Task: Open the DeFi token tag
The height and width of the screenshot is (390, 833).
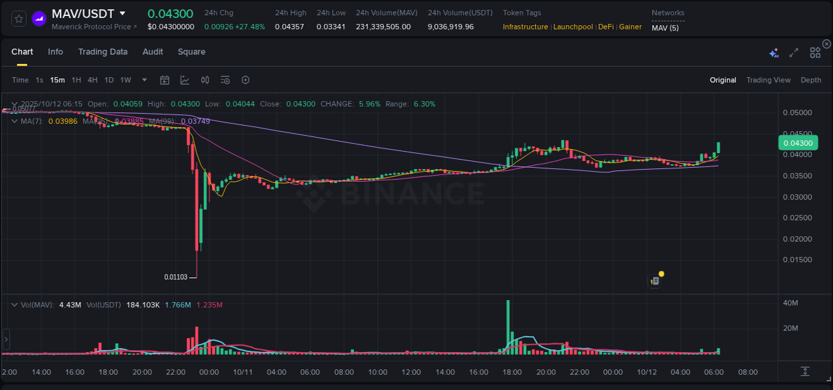Action: 606,27
